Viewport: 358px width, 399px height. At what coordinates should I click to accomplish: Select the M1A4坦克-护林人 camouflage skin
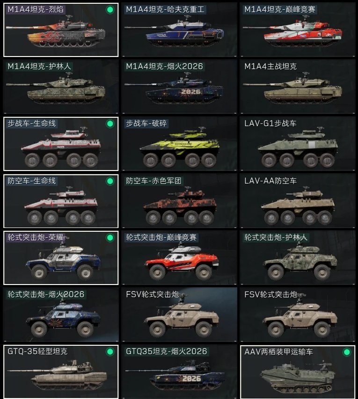click(61, 87)
